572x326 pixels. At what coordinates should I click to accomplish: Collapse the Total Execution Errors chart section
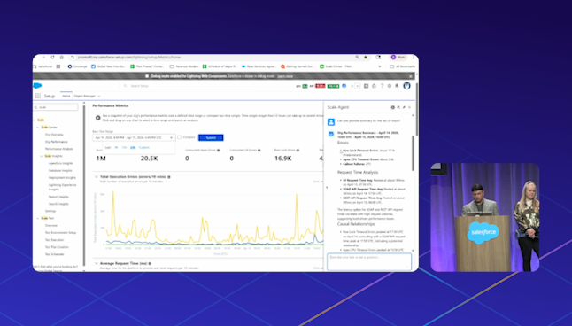pyautogui.click(x=97, y=176)
